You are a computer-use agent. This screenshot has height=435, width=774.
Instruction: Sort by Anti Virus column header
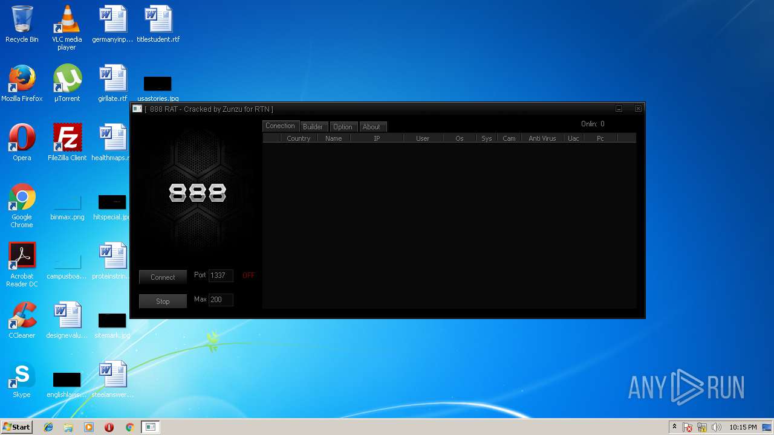click(x=542, y=138)
